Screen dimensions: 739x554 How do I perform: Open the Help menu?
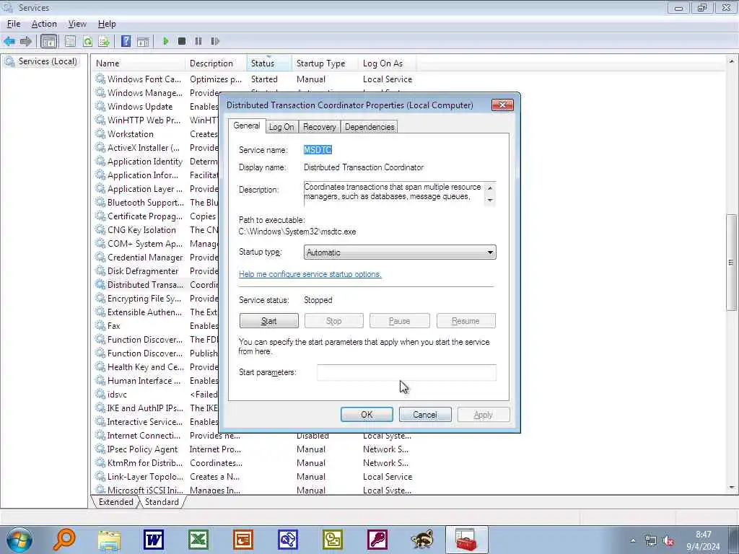tap(107, 24)
